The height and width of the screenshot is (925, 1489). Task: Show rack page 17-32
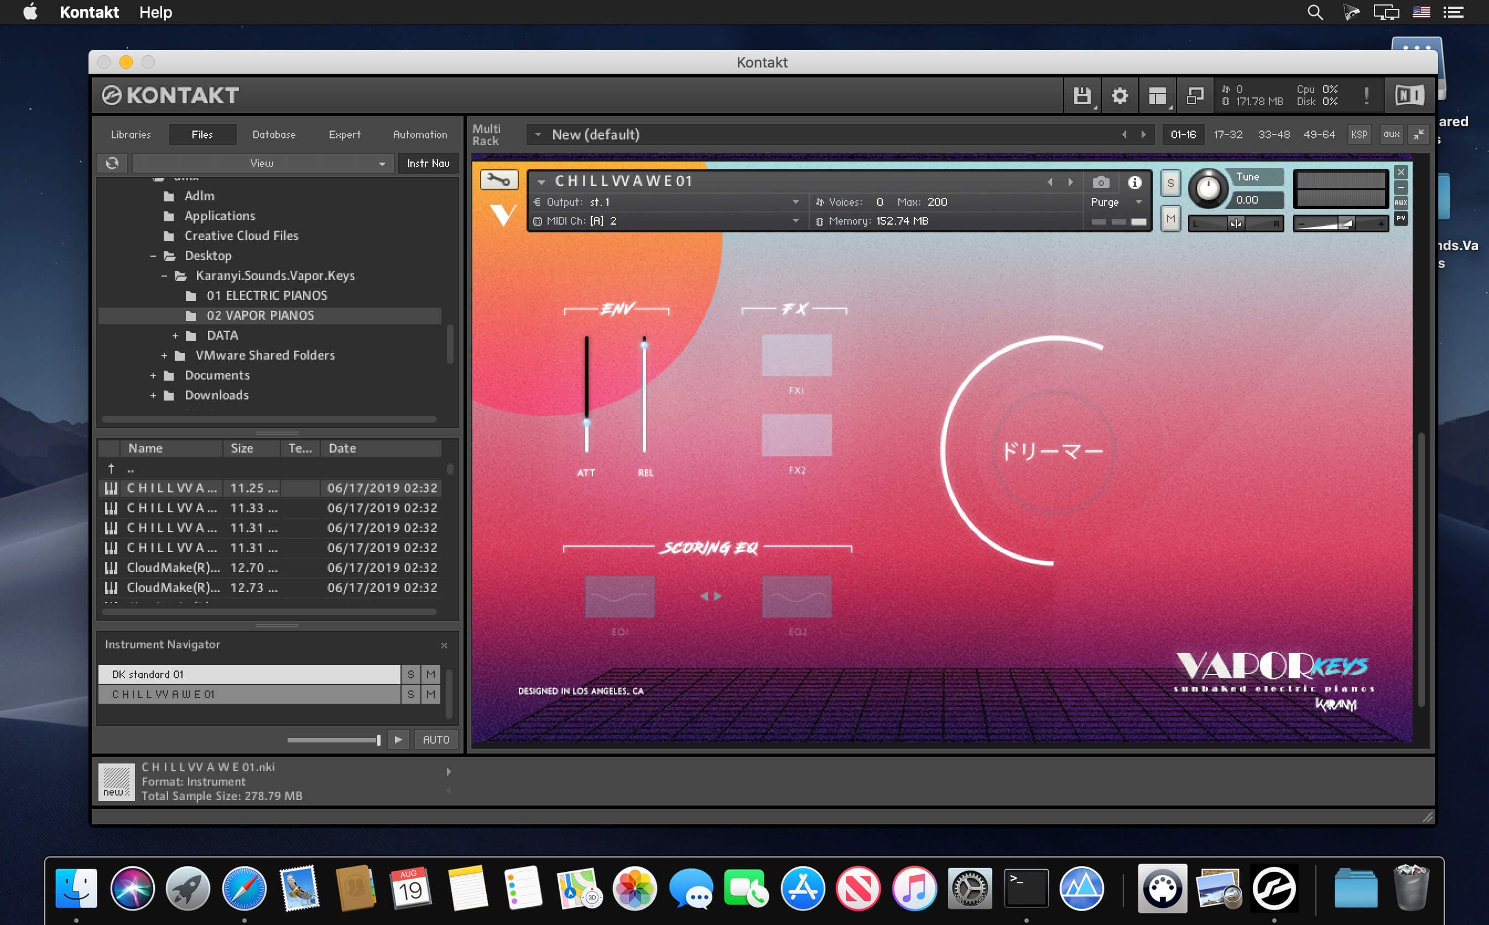coord(1228,134)
